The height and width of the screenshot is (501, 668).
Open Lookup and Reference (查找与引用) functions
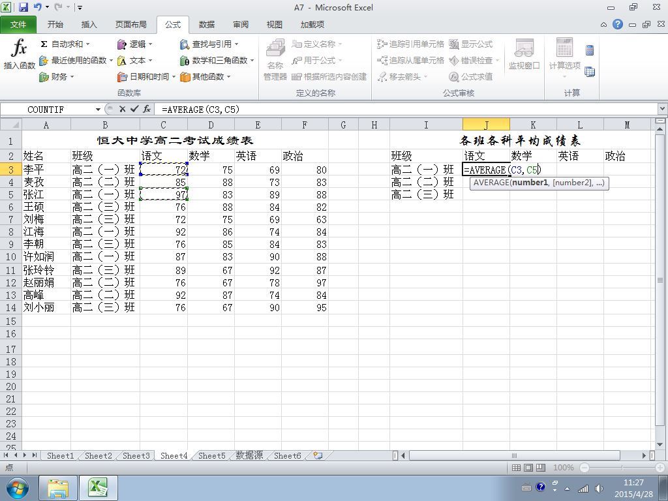coord(209,44)
